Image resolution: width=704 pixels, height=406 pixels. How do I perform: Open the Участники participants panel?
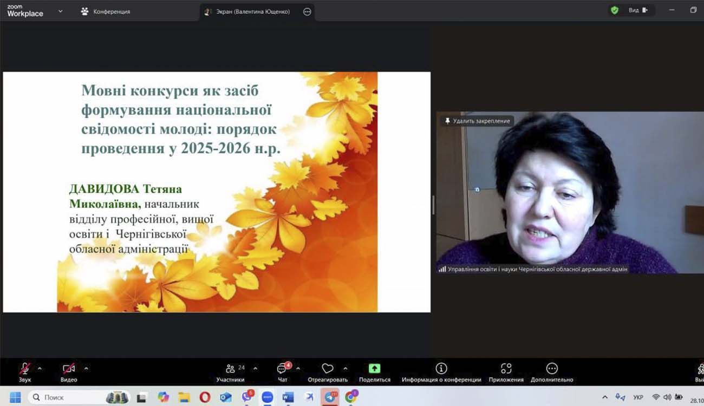pyautogui.click(x=231, y=371)
